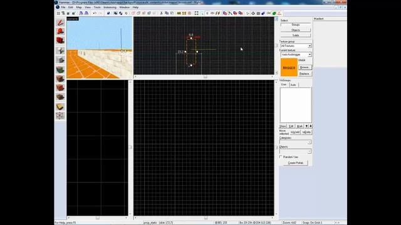Viewport: 401px width, 225px height.
Task: Click the Smaller Grid toolbar icon
Action: coord(68,13)
